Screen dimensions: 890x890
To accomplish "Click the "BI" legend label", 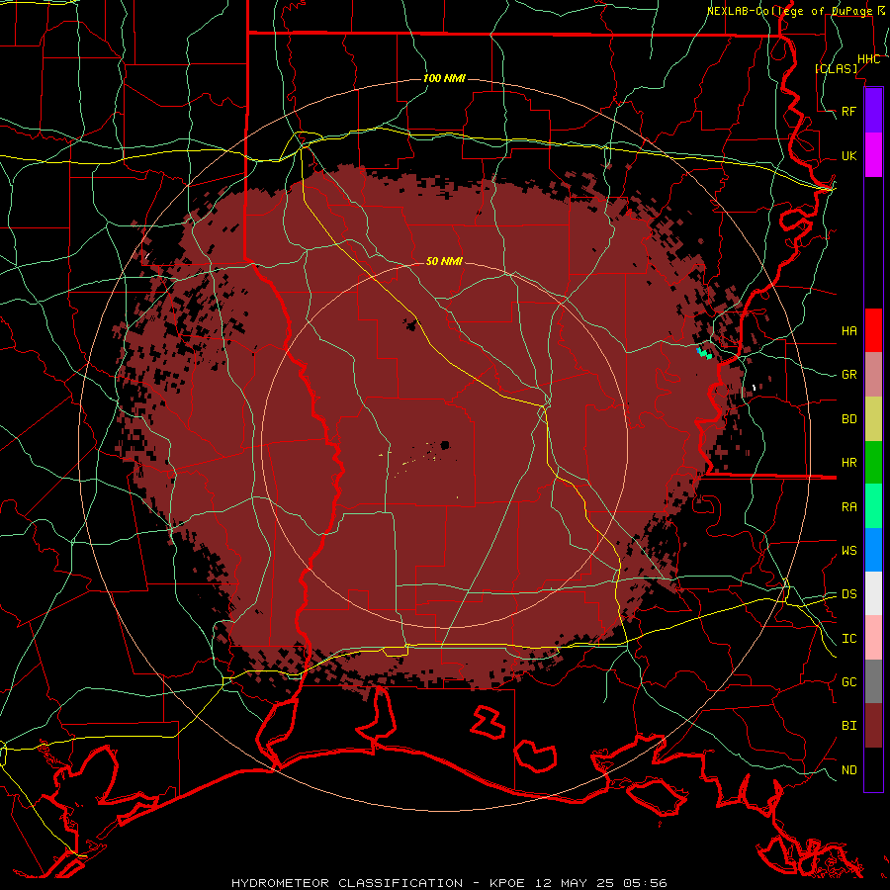I will click(x=848, y=726).
